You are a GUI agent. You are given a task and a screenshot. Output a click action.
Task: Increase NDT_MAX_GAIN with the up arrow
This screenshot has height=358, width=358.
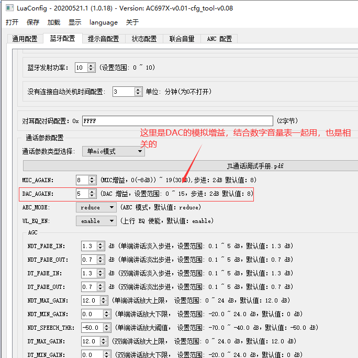(104, 298)
